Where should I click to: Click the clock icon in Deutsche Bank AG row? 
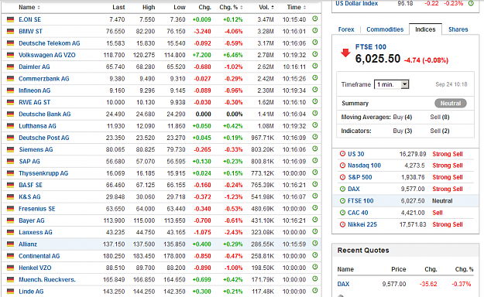tap(315, 113)
